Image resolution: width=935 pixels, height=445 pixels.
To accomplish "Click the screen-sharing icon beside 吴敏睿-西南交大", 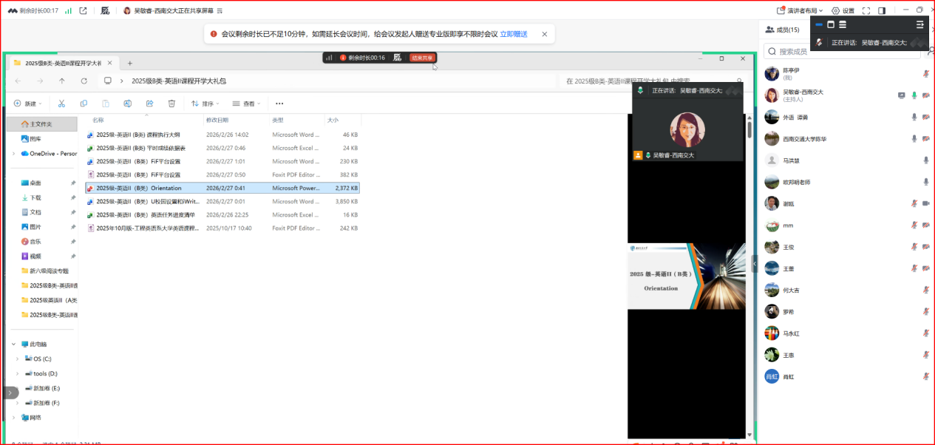I will [901, 95].
